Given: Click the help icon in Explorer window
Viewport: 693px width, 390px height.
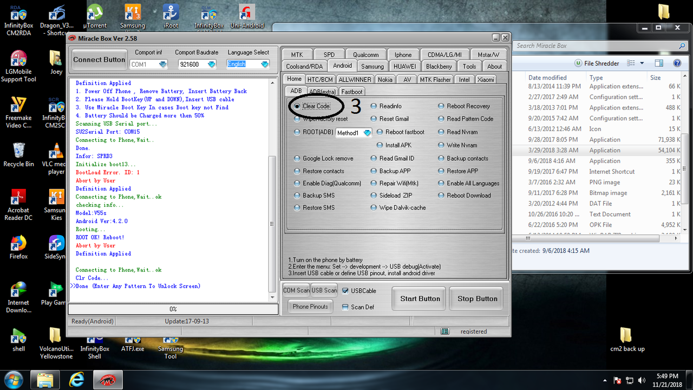Looking at the screenshot, I should pyautogui.click(x=677, y=63).
